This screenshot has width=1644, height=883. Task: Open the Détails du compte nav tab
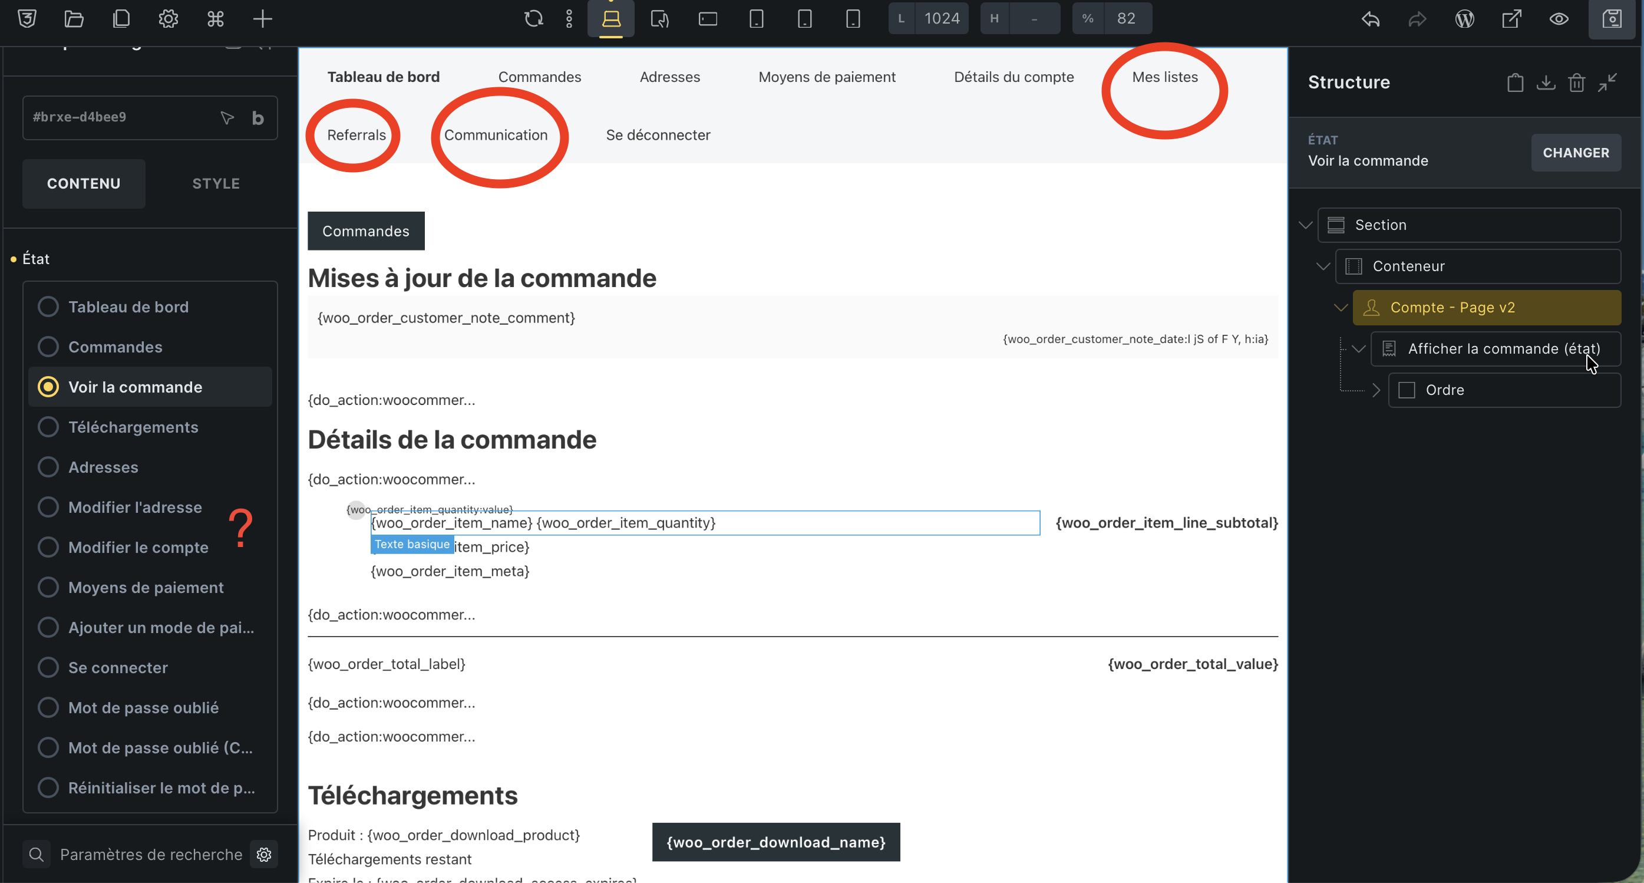click(1014, 77)
